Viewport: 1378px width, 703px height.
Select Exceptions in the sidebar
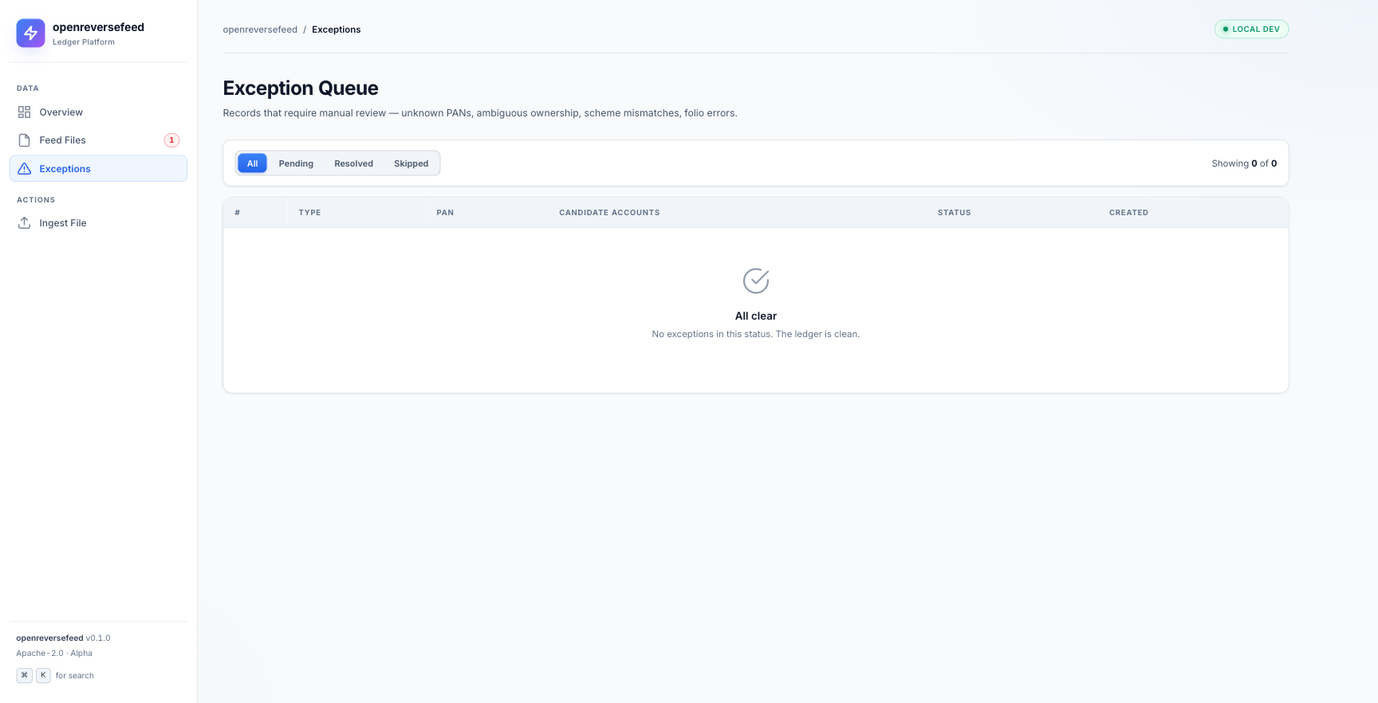coord(98,169)
